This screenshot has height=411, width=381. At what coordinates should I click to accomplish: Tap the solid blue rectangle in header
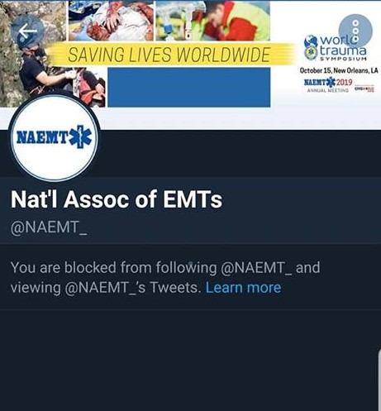[188, 87]
